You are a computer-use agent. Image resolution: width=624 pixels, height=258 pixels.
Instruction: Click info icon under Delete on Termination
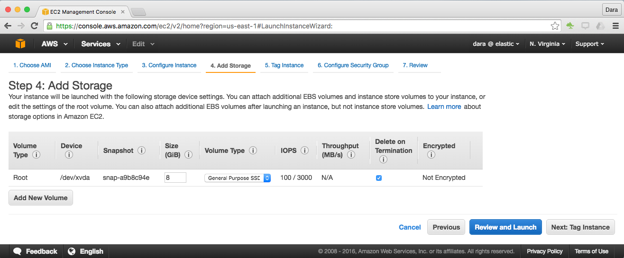383,160
